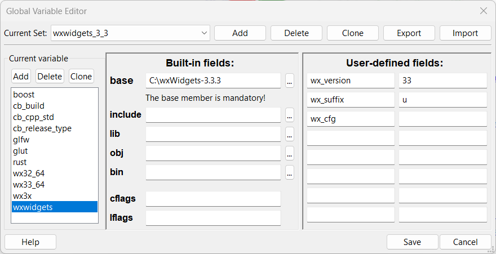Select wx3x variable
This screenshot has height=254, width=496.
pyautogui.click(x=55, y=196)
